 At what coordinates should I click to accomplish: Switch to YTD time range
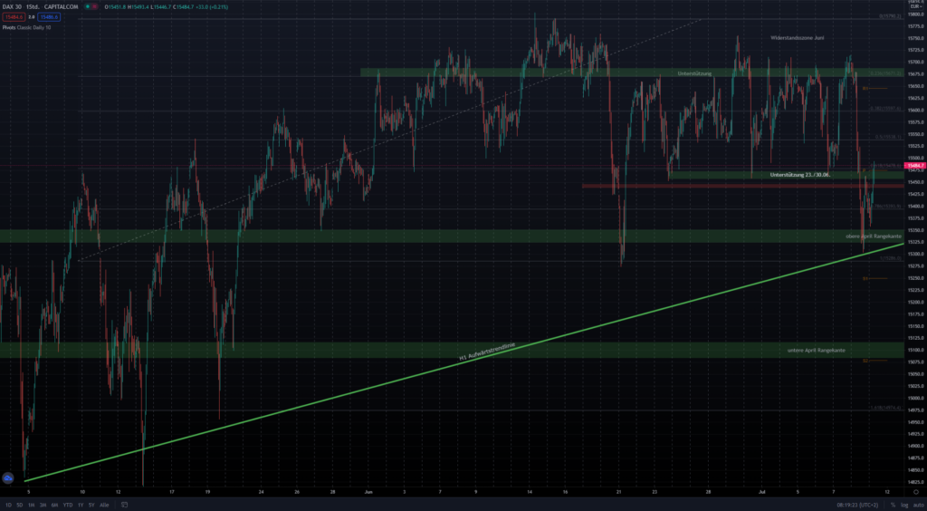coord(66,504)
